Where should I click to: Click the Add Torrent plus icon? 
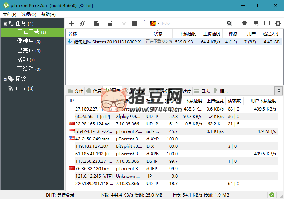[71, 23]
